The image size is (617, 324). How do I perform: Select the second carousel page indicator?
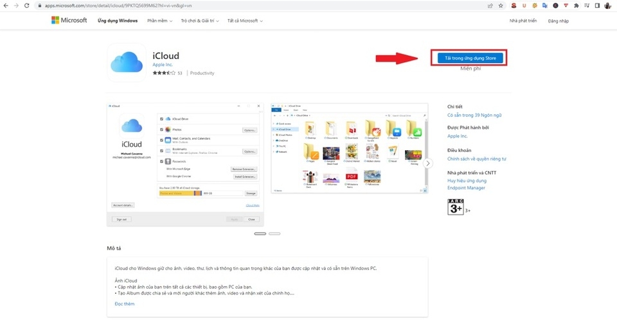coord(274,234)
